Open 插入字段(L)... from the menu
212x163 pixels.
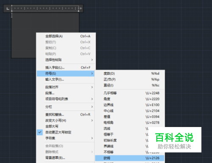click(66, 68)
